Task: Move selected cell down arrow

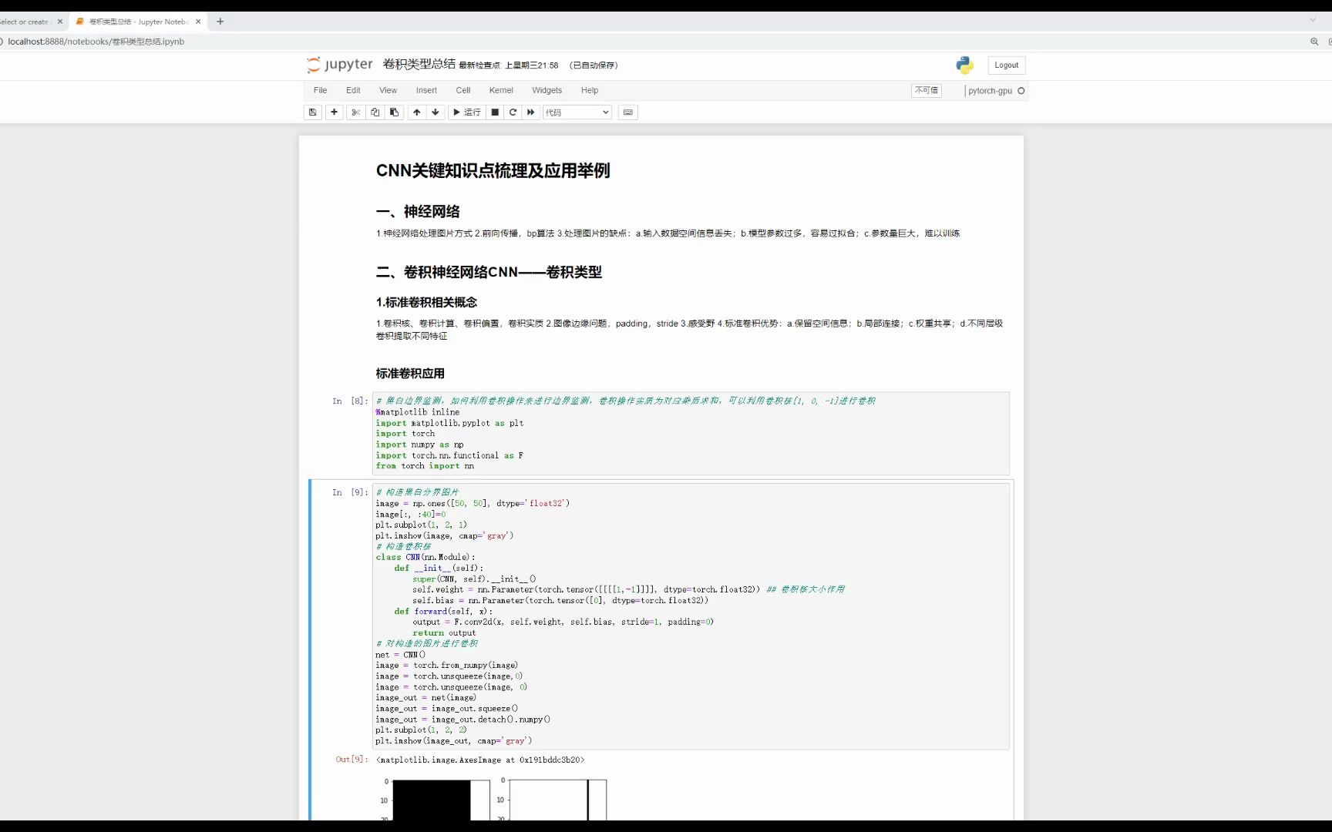Action: (x=436, y=112)
